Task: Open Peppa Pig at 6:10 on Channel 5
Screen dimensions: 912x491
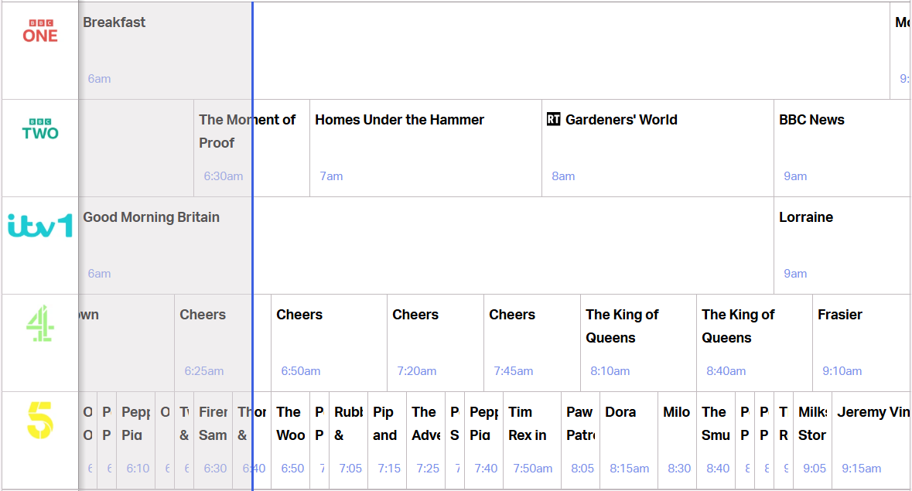Action: 135,441
